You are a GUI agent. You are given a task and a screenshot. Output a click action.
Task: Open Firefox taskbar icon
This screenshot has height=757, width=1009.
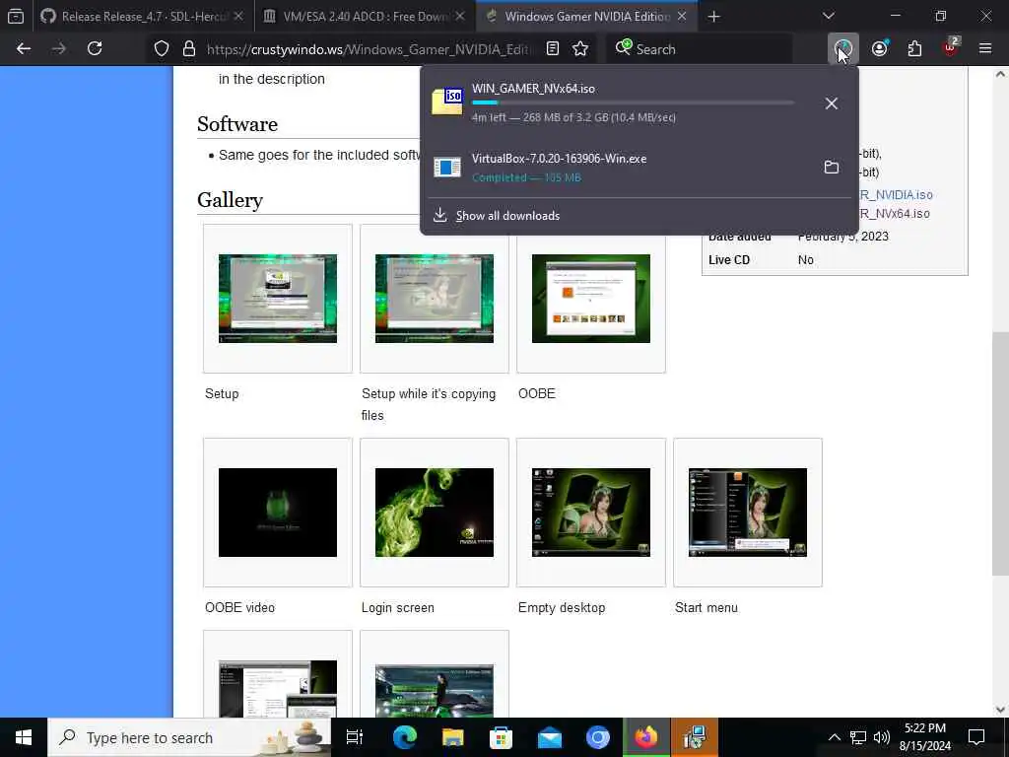tap(646, 737)
